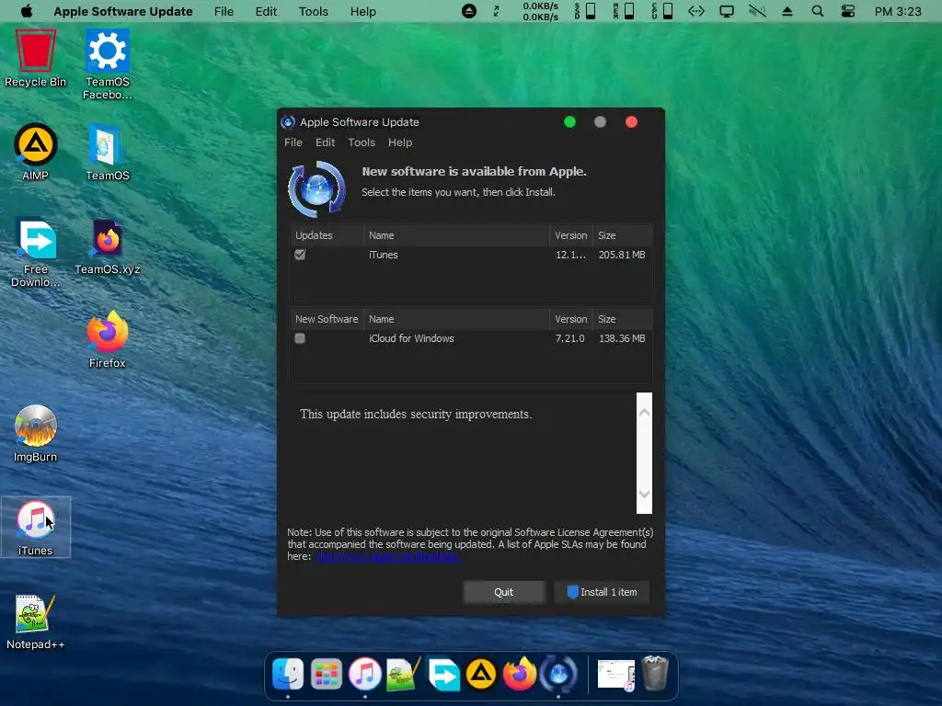The height and width of the screenshot is (706, 942).
Task: Open Spotlight search in the menu bar
Action: point(818,11)
